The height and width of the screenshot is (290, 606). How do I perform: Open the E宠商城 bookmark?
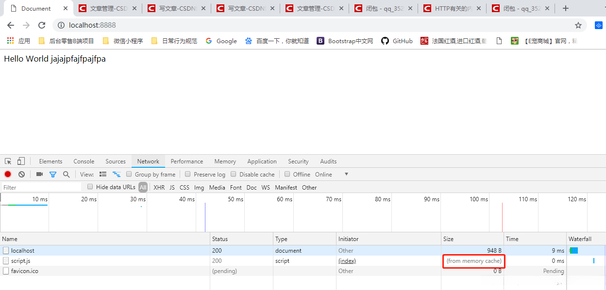click(544, 41)
